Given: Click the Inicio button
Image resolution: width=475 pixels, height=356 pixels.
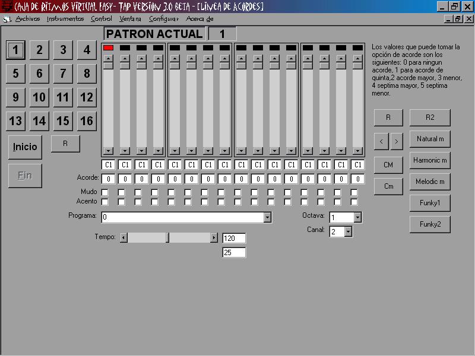Looking at the screenshot, I should 25,147.
